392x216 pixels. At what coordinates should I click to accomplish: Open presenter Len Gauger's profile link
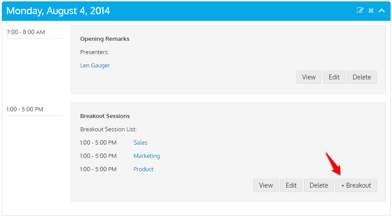95,65
